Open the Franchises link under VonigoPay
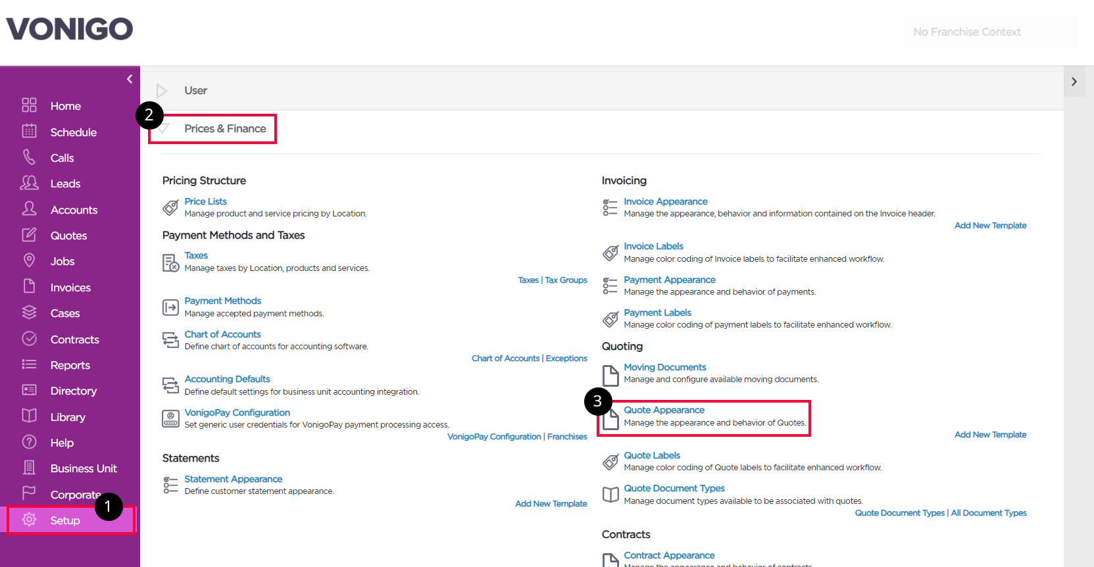The width and height of the screenshot is (1094, 567). [x=567, y=437]
